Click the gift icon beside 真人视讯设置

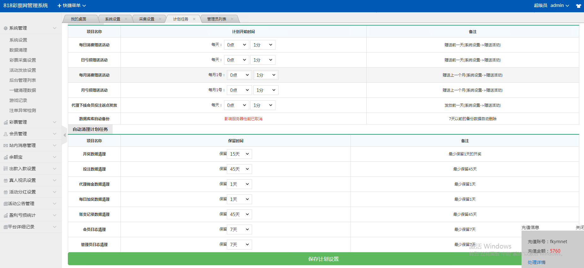click(5, 181)
